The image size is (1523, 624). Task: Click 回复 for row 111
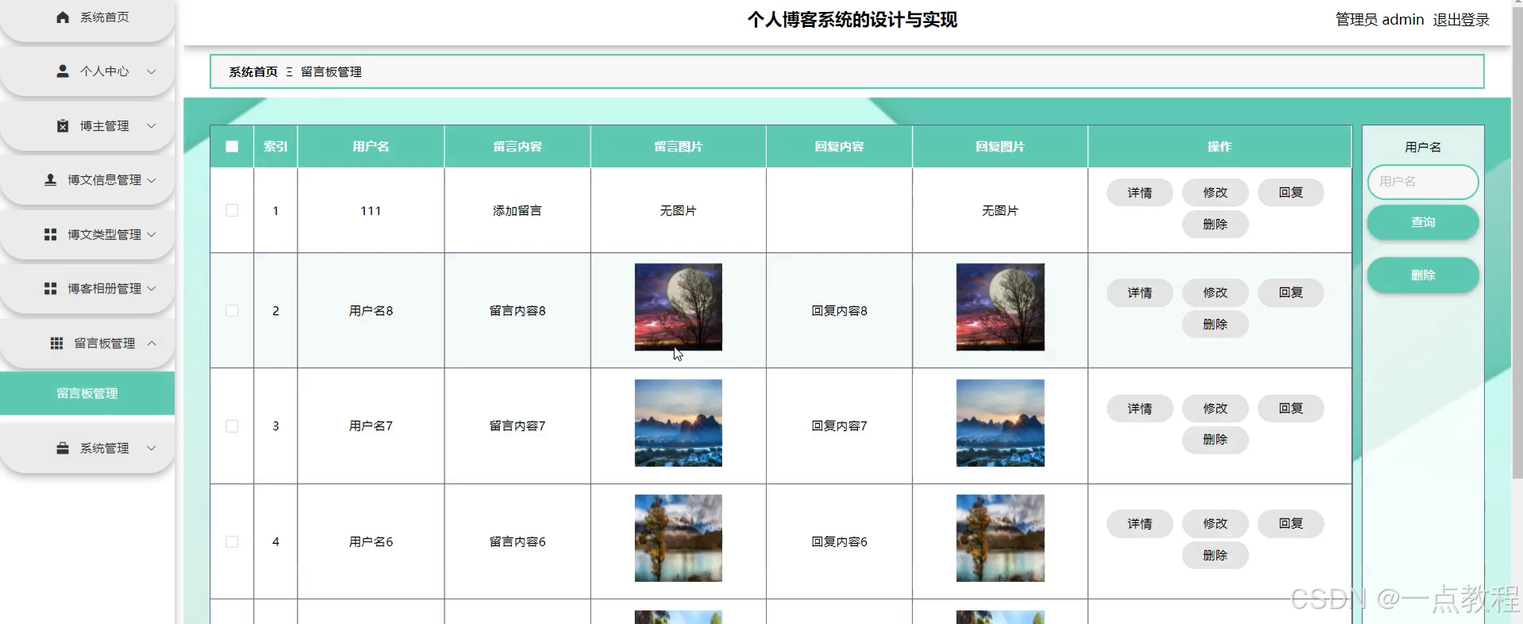[1290, 193]
